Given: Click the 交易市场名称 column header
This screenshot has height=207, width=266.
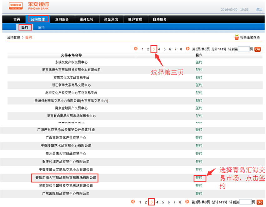Looking at the screenshot, I should (71, 55).
